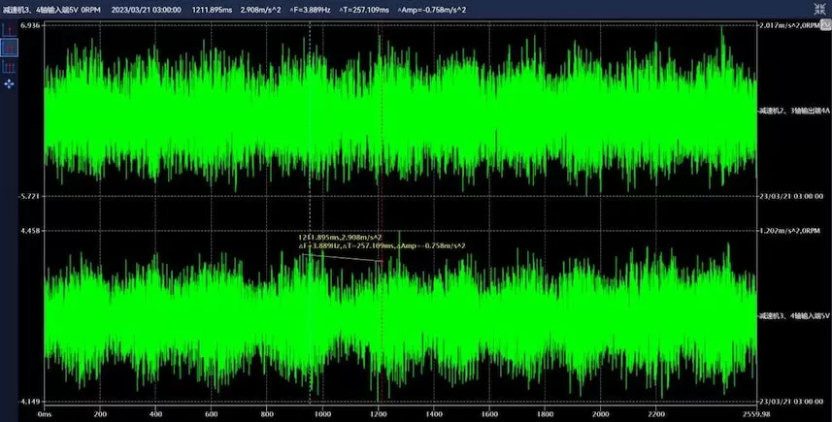The image size is (832, 422).
Task: Click the red cursor endpoint marker
Action: (382, 259)
